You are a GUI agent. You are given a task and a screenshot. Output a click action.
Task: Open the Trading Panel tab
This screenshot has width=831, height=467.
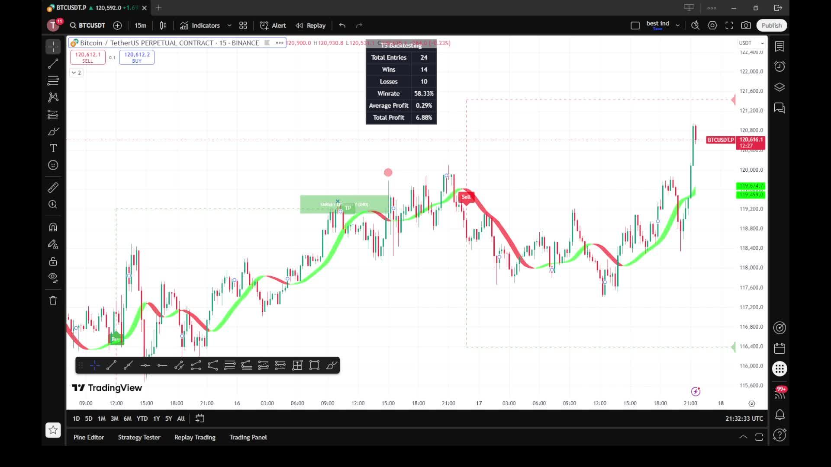(248, 438)
